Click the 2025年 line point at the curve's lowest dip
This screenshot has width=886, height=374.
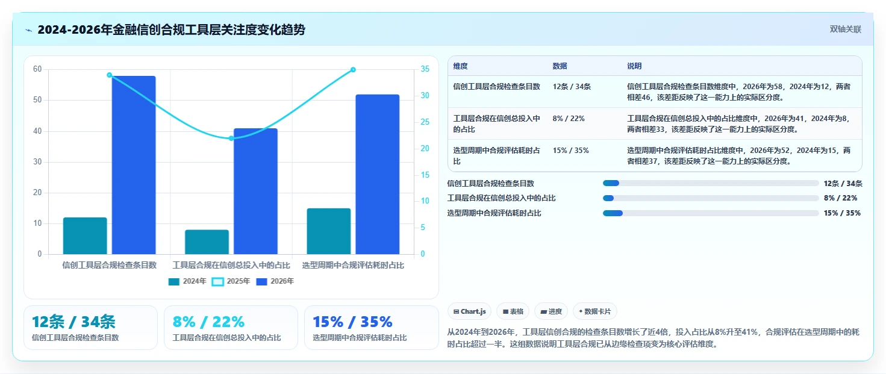pos(231,139)
